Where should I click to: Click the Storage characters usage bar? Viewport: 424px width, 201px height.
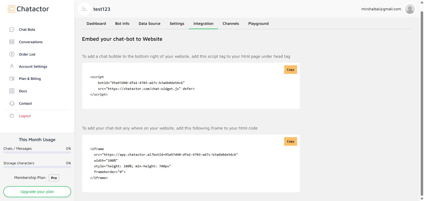pos(37,167)
